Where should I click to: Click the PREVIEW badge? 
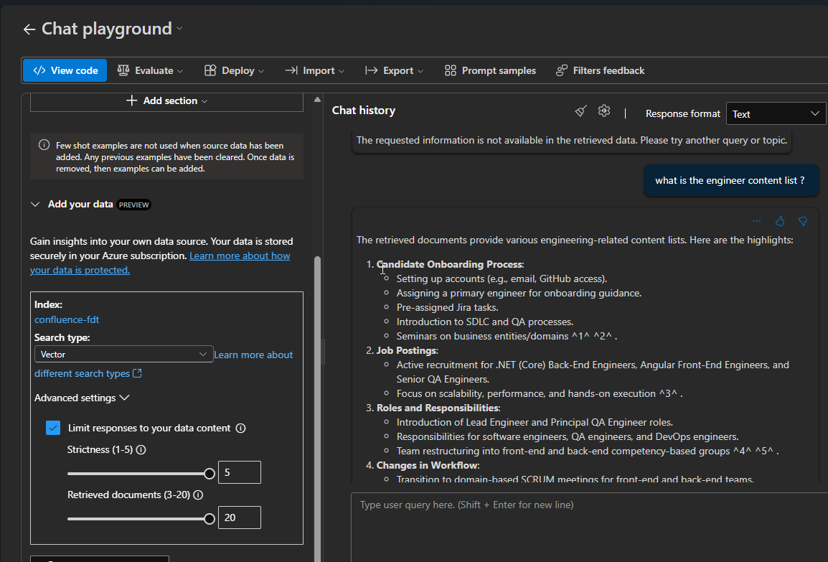click(x=133, y=205)
